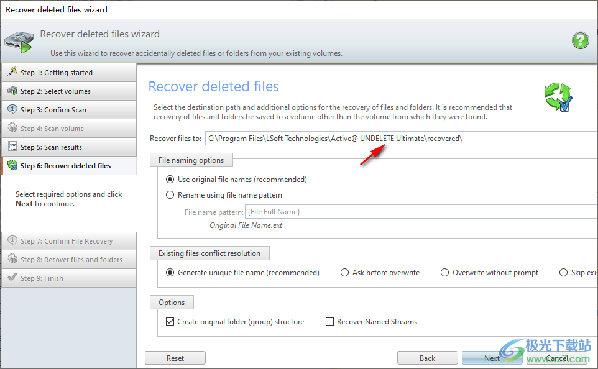Open Step 3: Confirm Scan
The image size is (598, 369).
(x=69, y=110)
